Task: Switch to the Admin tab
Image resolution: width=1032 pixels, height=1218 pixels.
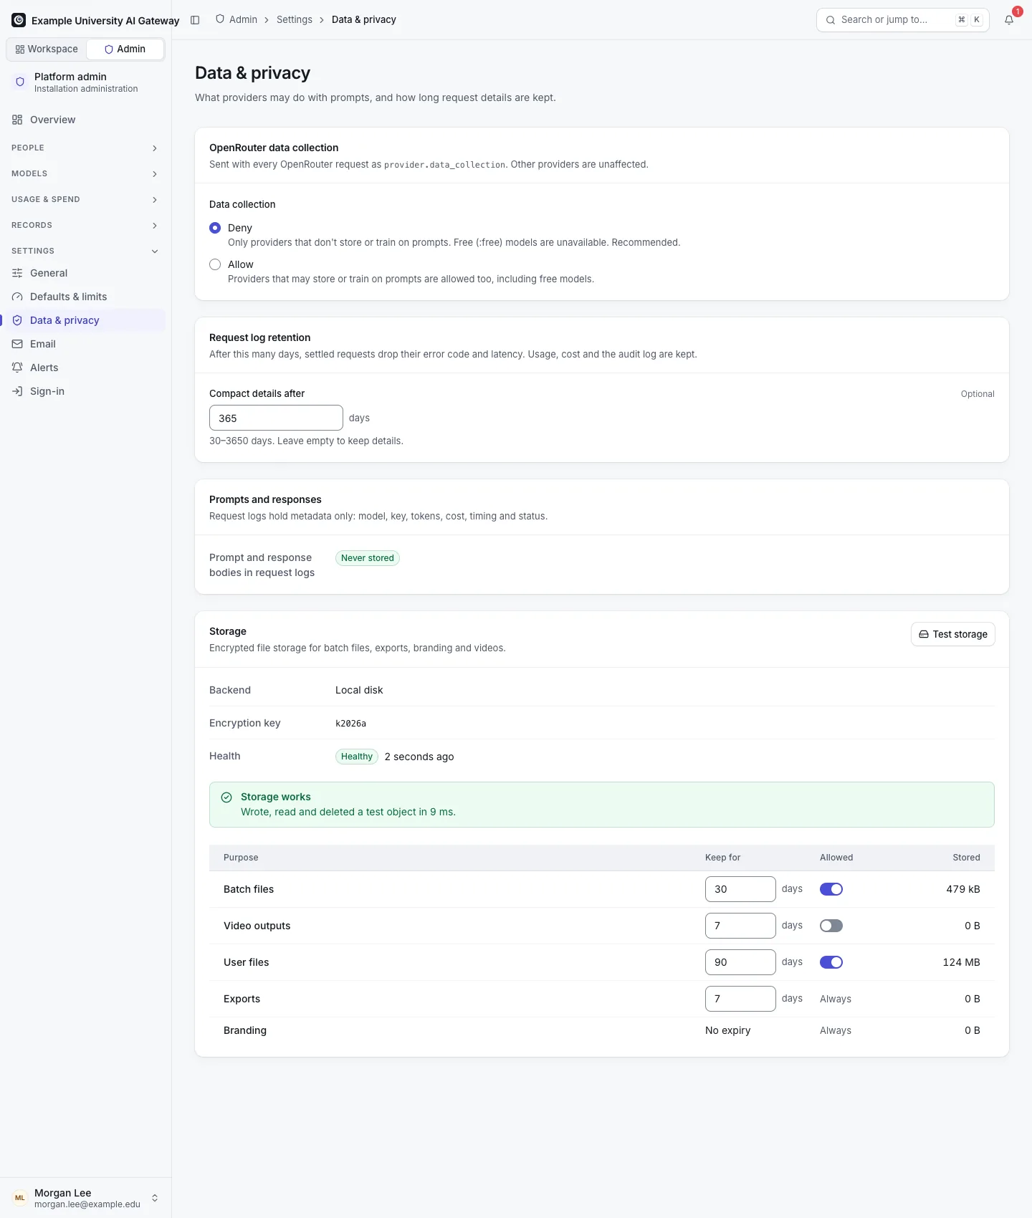Action: click(125, 49)
